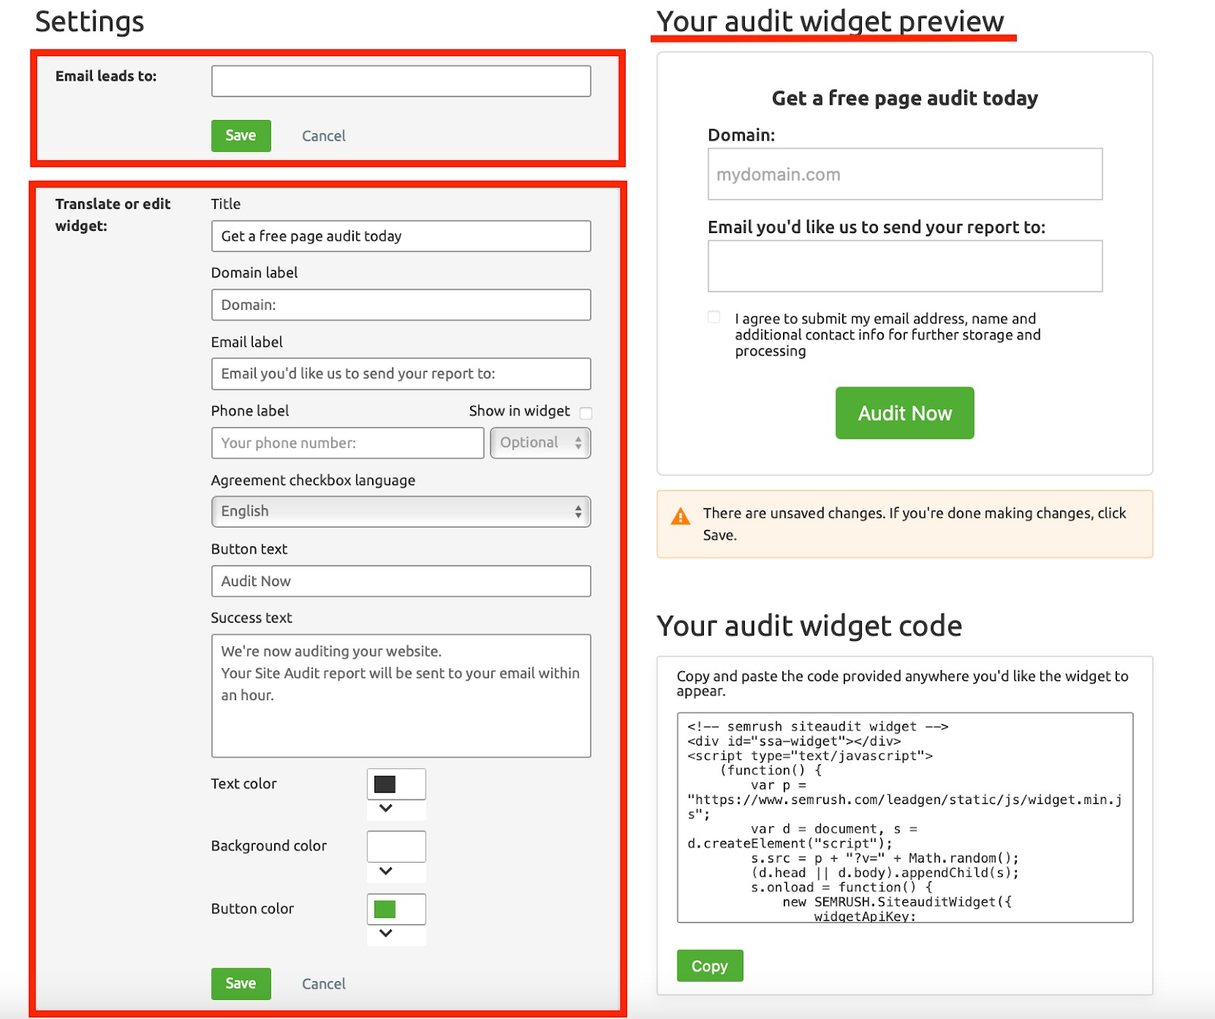
Task: Expand the Background color chevron
Action: [386, 872]
